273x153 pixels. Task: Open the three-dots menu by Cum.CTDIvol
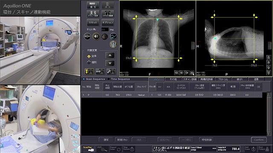coord(214,148)
